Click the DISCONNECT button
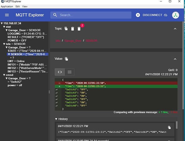The width and height of the screenshot is (185, 141). point(155,15)
